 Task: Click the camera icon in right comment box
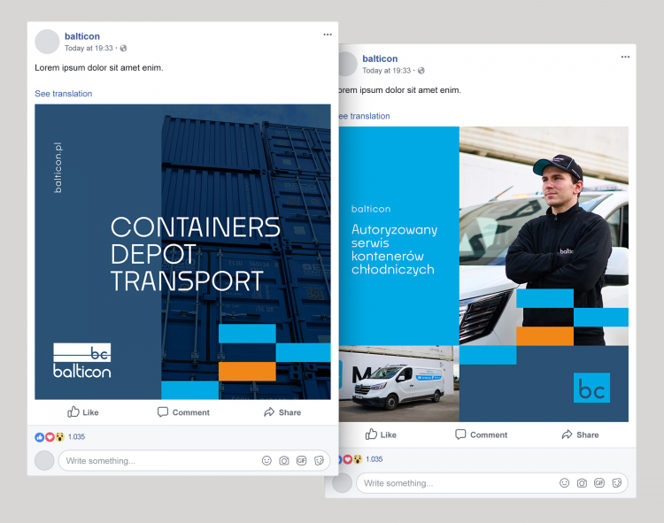point(582,483)
